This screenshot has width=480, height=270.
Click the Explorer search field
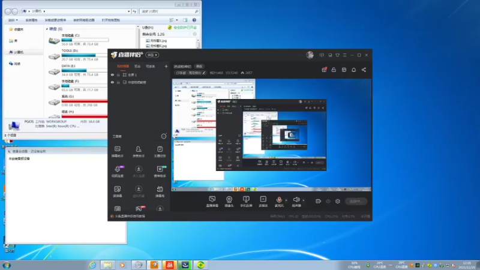tap(169, 11)
